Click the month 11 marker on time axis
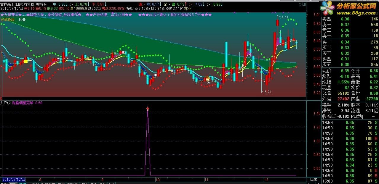 [x=207, y=180]
